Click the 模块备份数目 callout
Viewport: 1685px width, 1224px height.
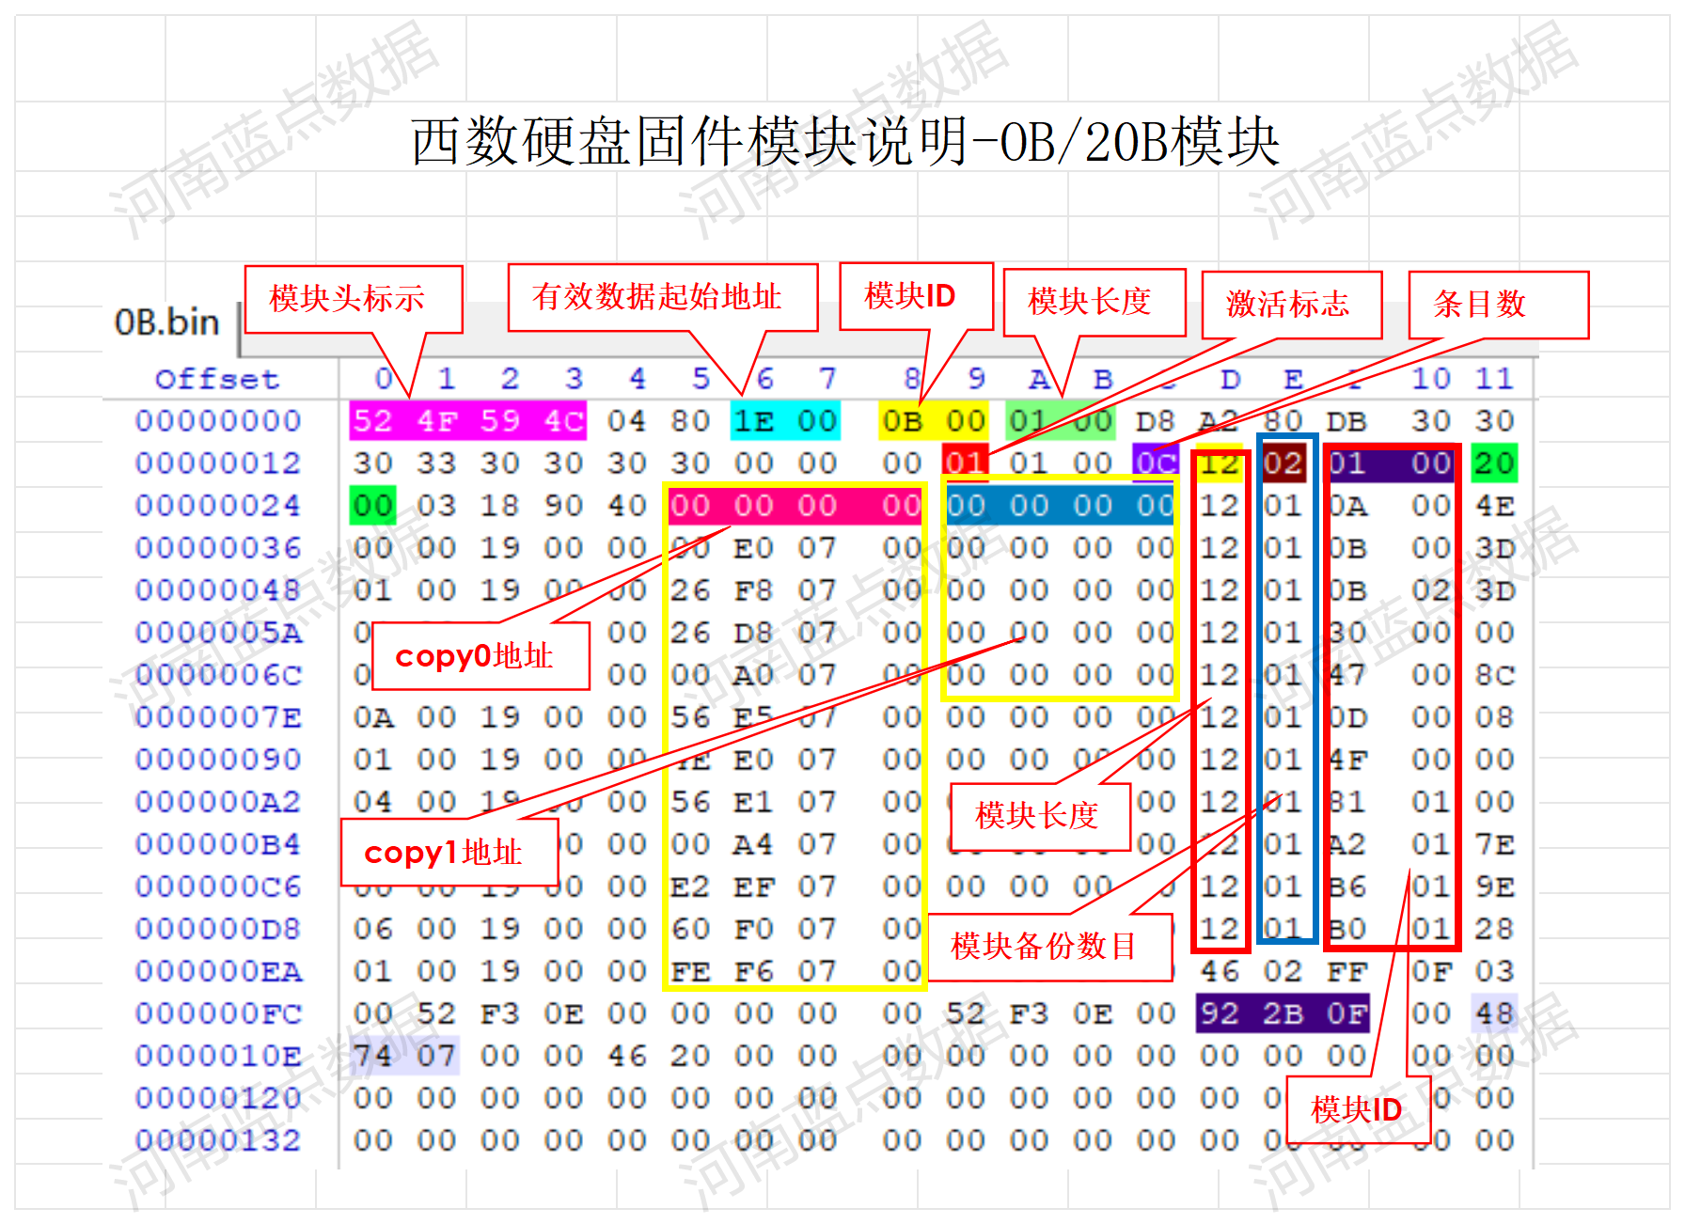[1050, 948]
